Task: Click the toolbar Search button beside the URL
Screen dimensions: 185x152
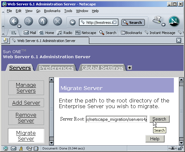Action: 133,22
